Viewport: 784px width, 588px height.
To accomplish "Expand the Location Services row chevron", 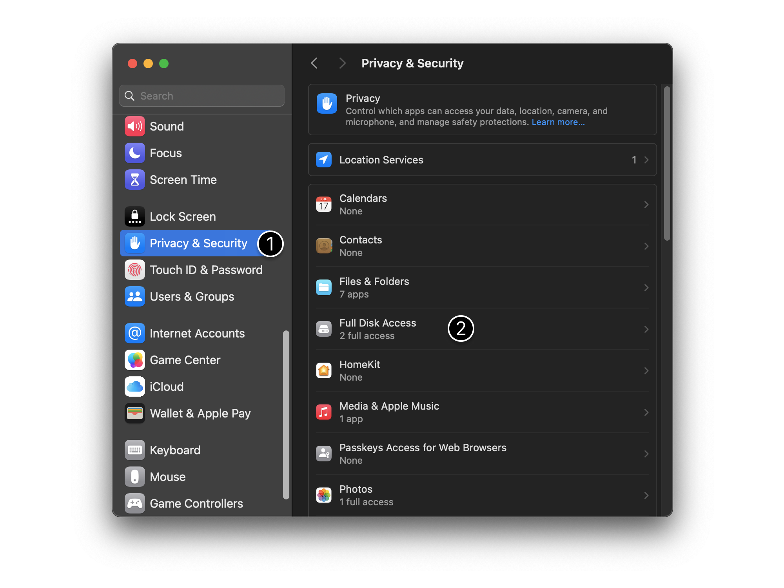I will [646, 160].
